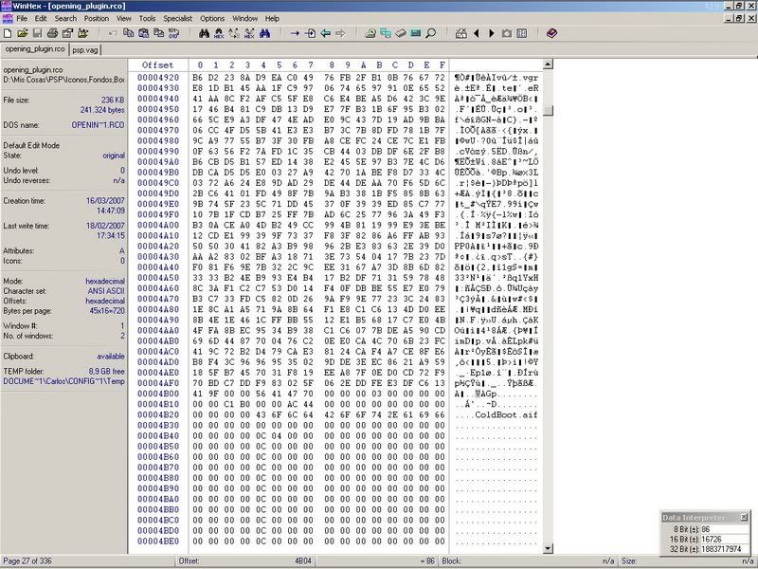The height and width of the screenshot is (569, 758).
Task: Click the Go To Page/Sector icon
Action: (x=311, y=33)
